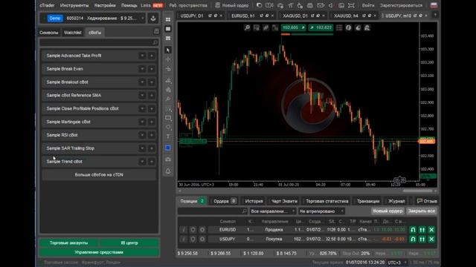
Task: Click the IB центр button
Action: point(129,243)
